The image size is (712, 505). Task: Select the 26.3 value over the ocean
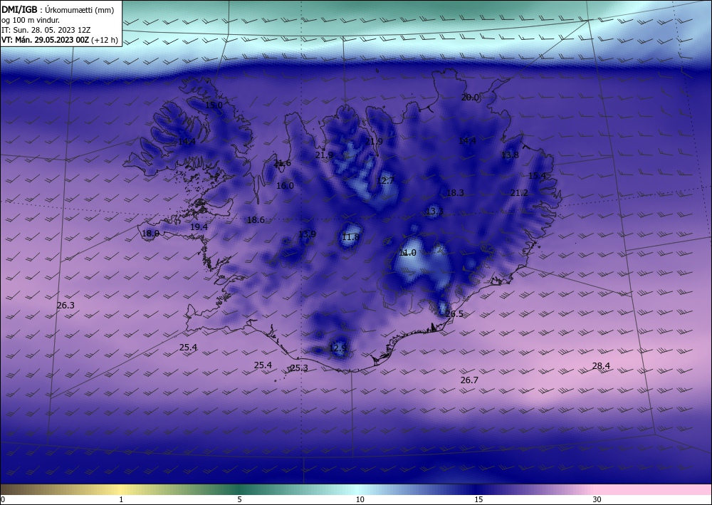66,305
